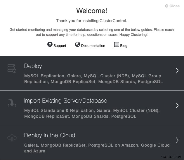The width and height of the screenshot is (184, 160).
Task: Open the Support link
Action: 60,45
